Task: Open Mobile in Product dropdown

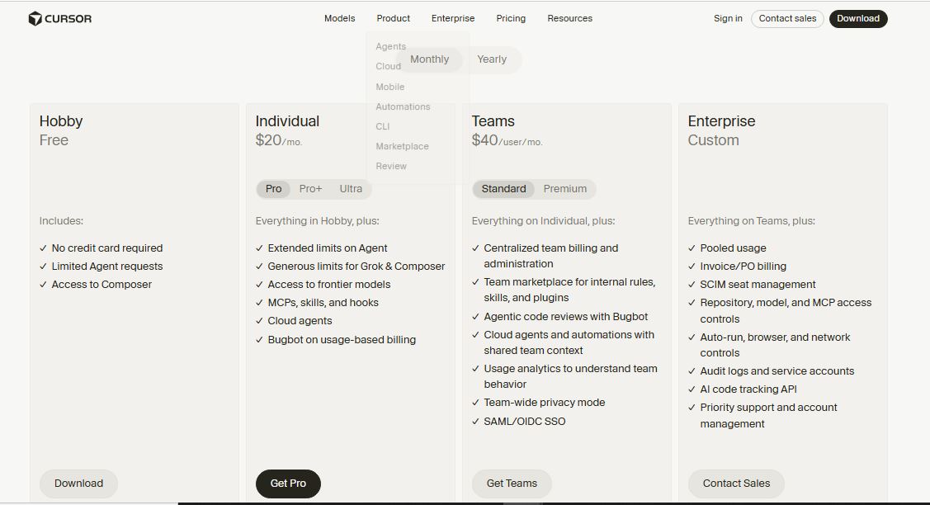Action: click(389, 87)
